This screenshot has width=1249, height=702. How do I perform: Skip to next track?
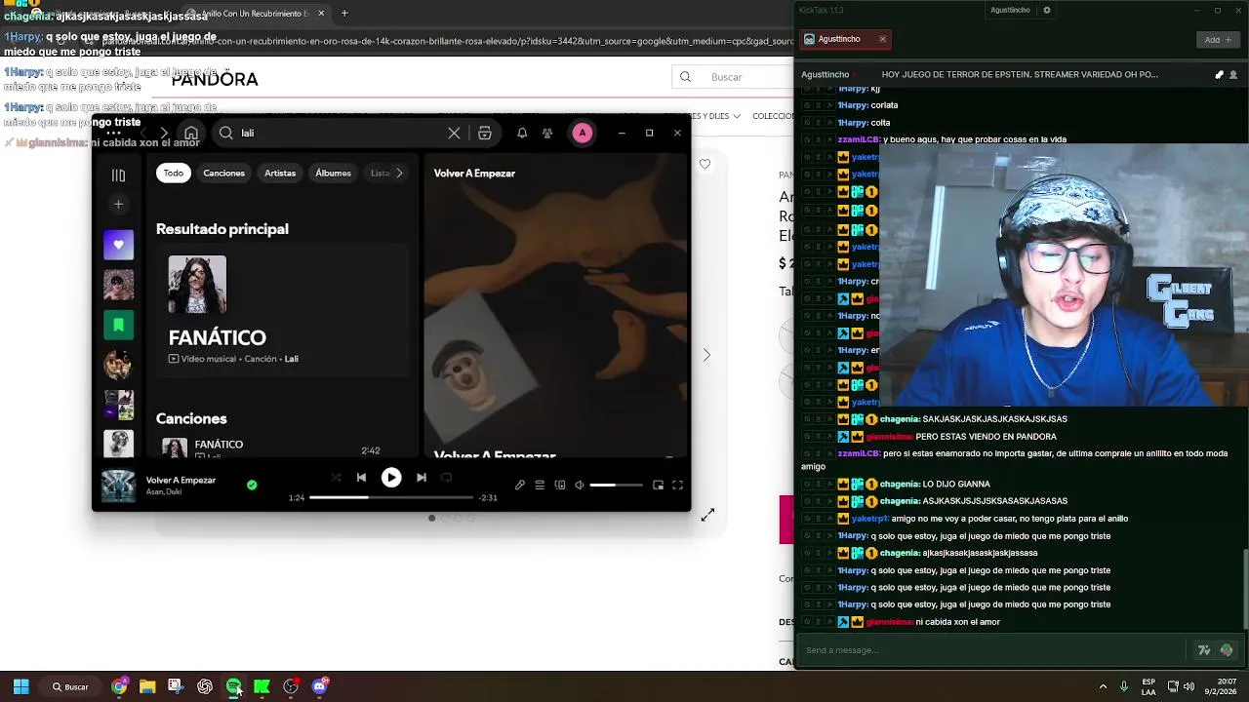pos(422,478)
